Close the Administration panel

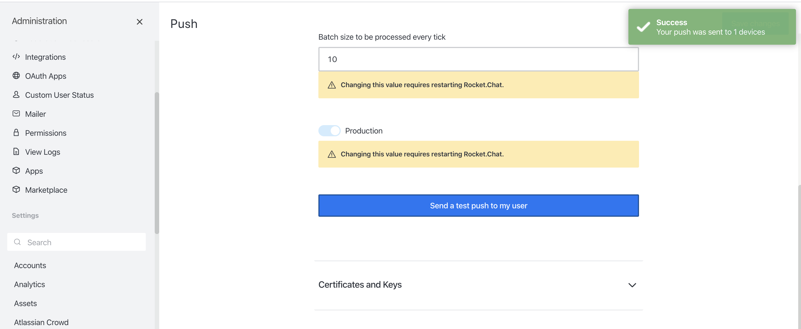pyautogui.click(x=140, y=22)
